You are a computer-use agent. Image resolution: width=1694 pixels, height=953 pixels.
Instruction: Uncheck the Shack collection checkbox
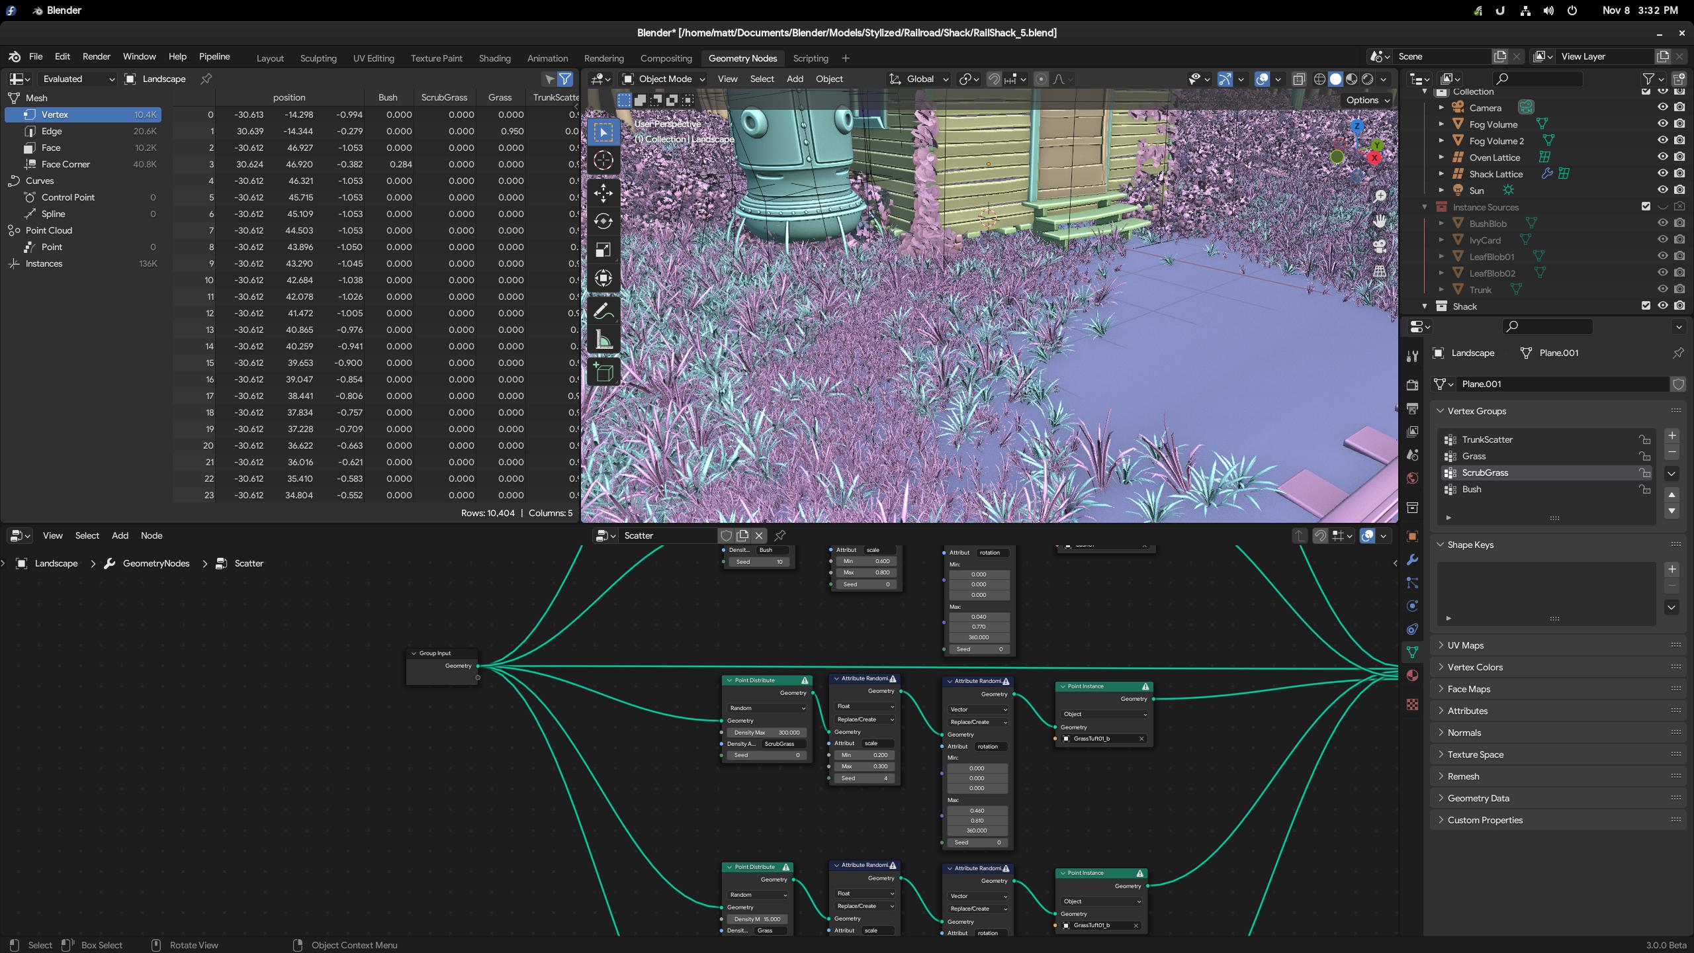(1646, 306)
